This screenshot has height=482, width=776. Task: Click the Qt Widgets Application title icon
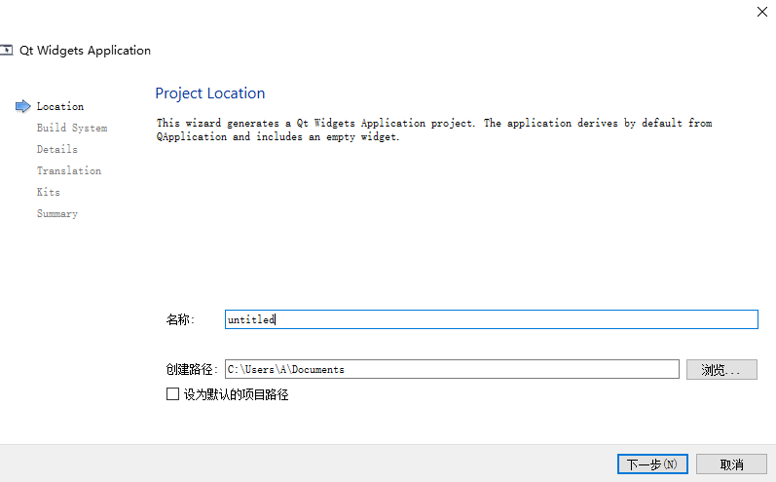click(x=6, y=50)
